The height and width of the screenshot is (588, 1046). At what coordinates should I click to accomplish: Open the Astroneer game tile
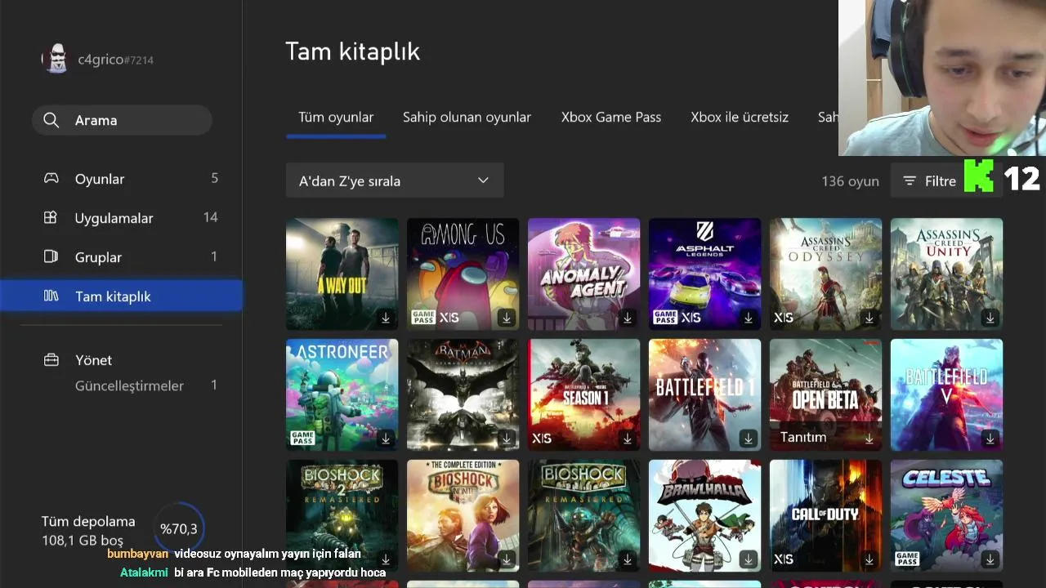342,394
